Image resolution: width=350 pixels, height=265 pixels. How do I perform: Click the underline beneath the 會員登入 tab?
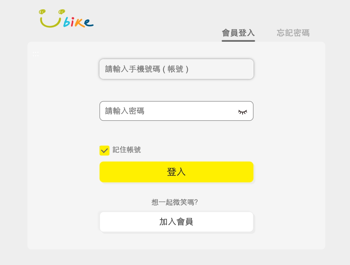(x=238, y=41)
